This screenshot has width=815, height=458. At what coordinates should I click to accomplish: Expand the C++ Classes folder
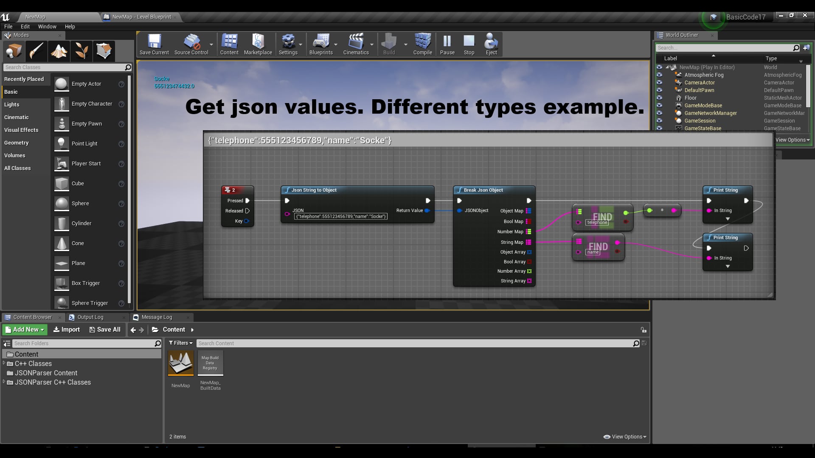(4, 363)
